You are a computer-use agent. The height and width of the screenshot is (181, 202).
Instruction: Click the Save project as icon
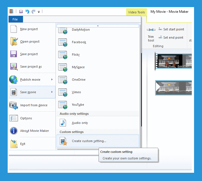pyautogui.click(x=14, y=66)
